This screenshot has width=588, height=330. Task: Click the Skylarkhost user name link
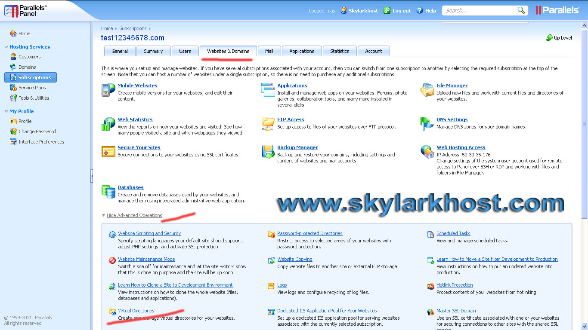point(364,11)
